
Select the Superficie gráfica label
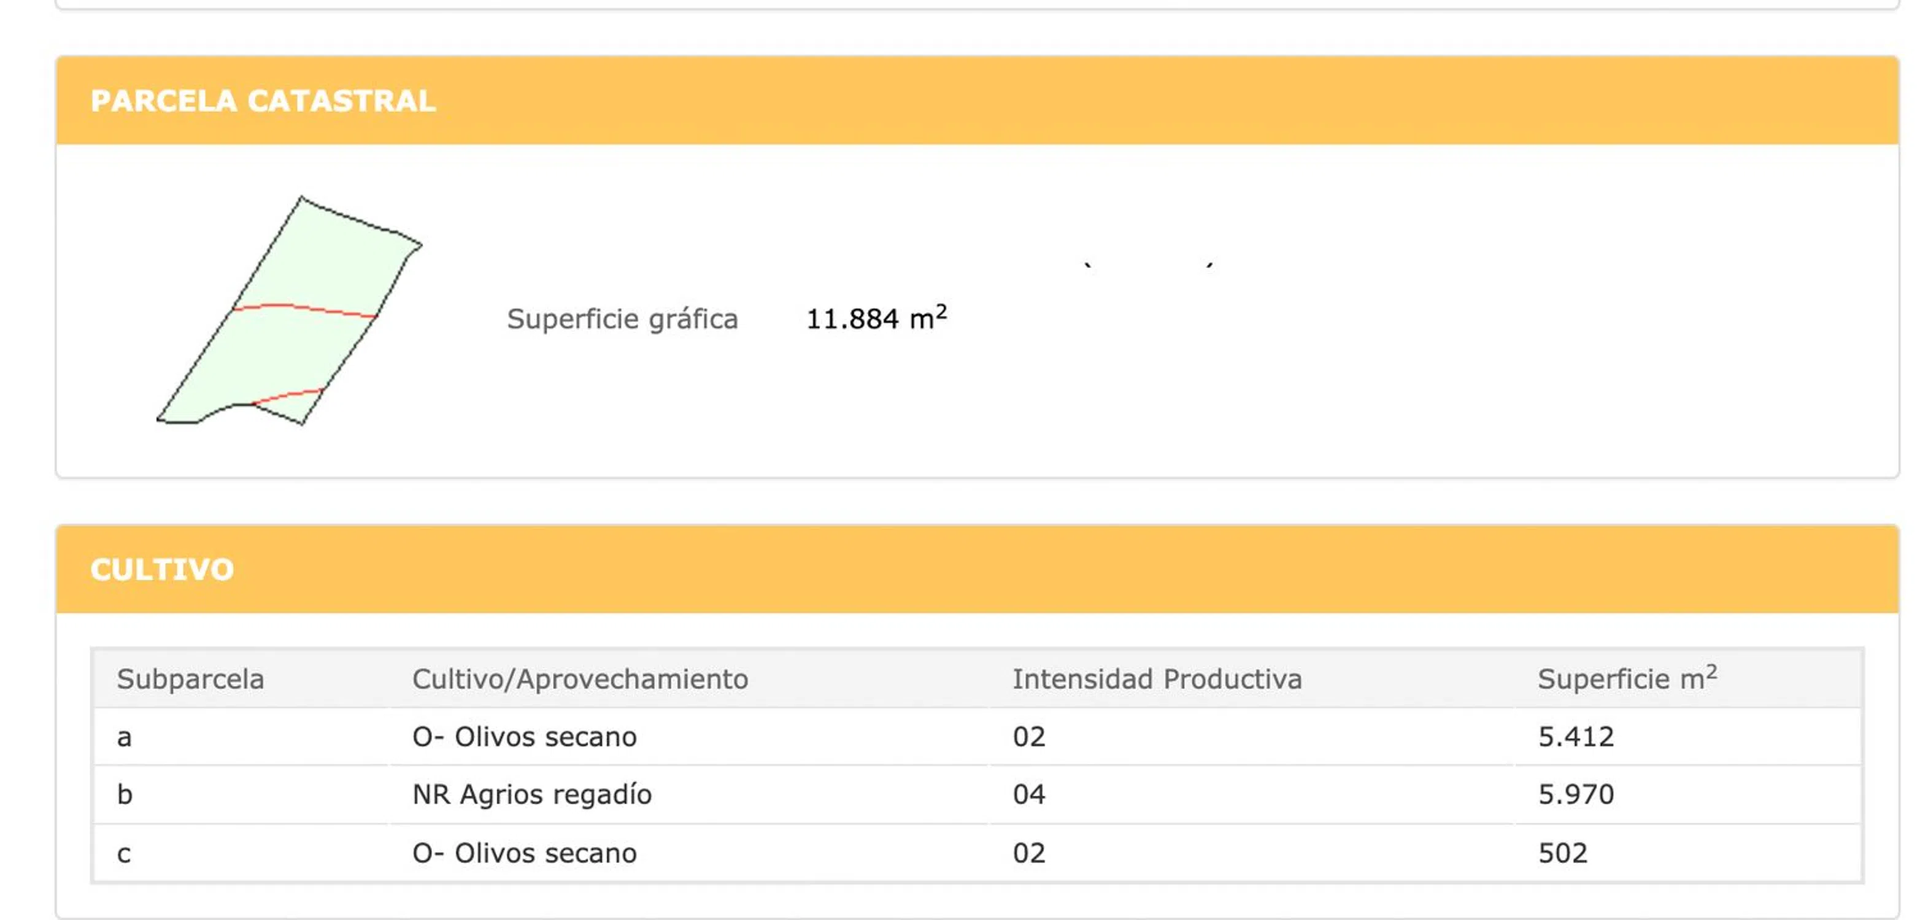622,319
